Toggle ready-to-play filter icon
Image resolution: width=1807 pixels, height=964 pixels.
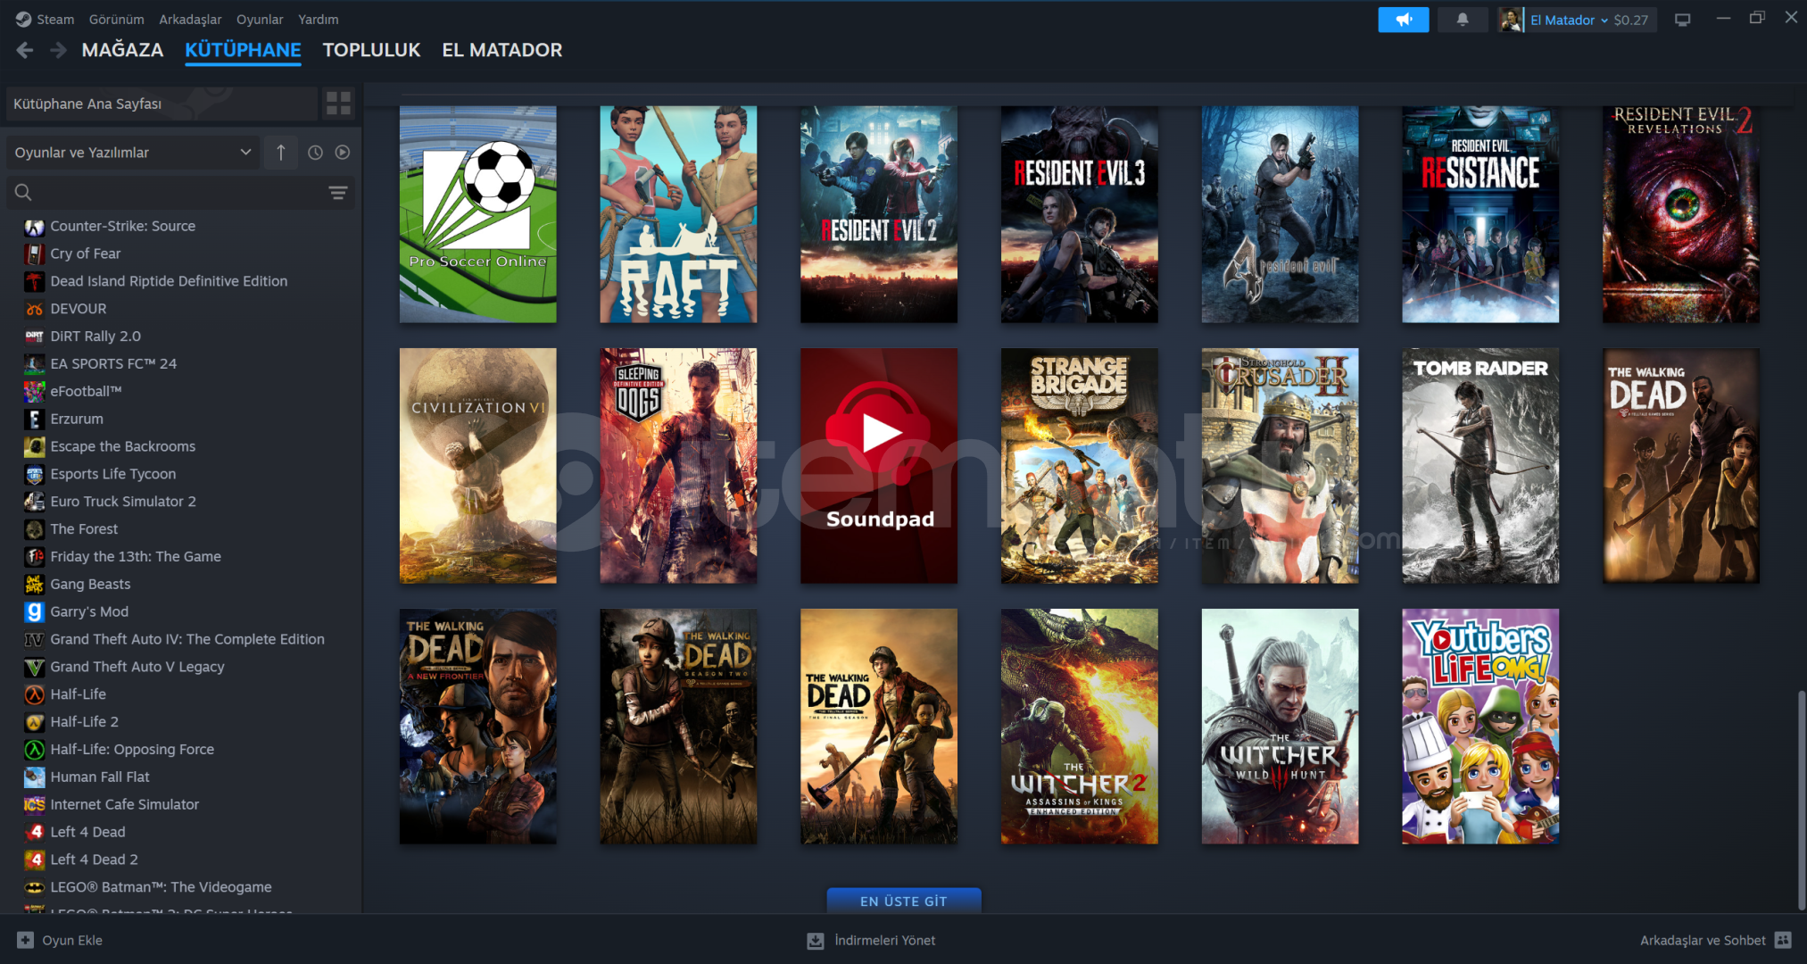(x=343, y=153)
